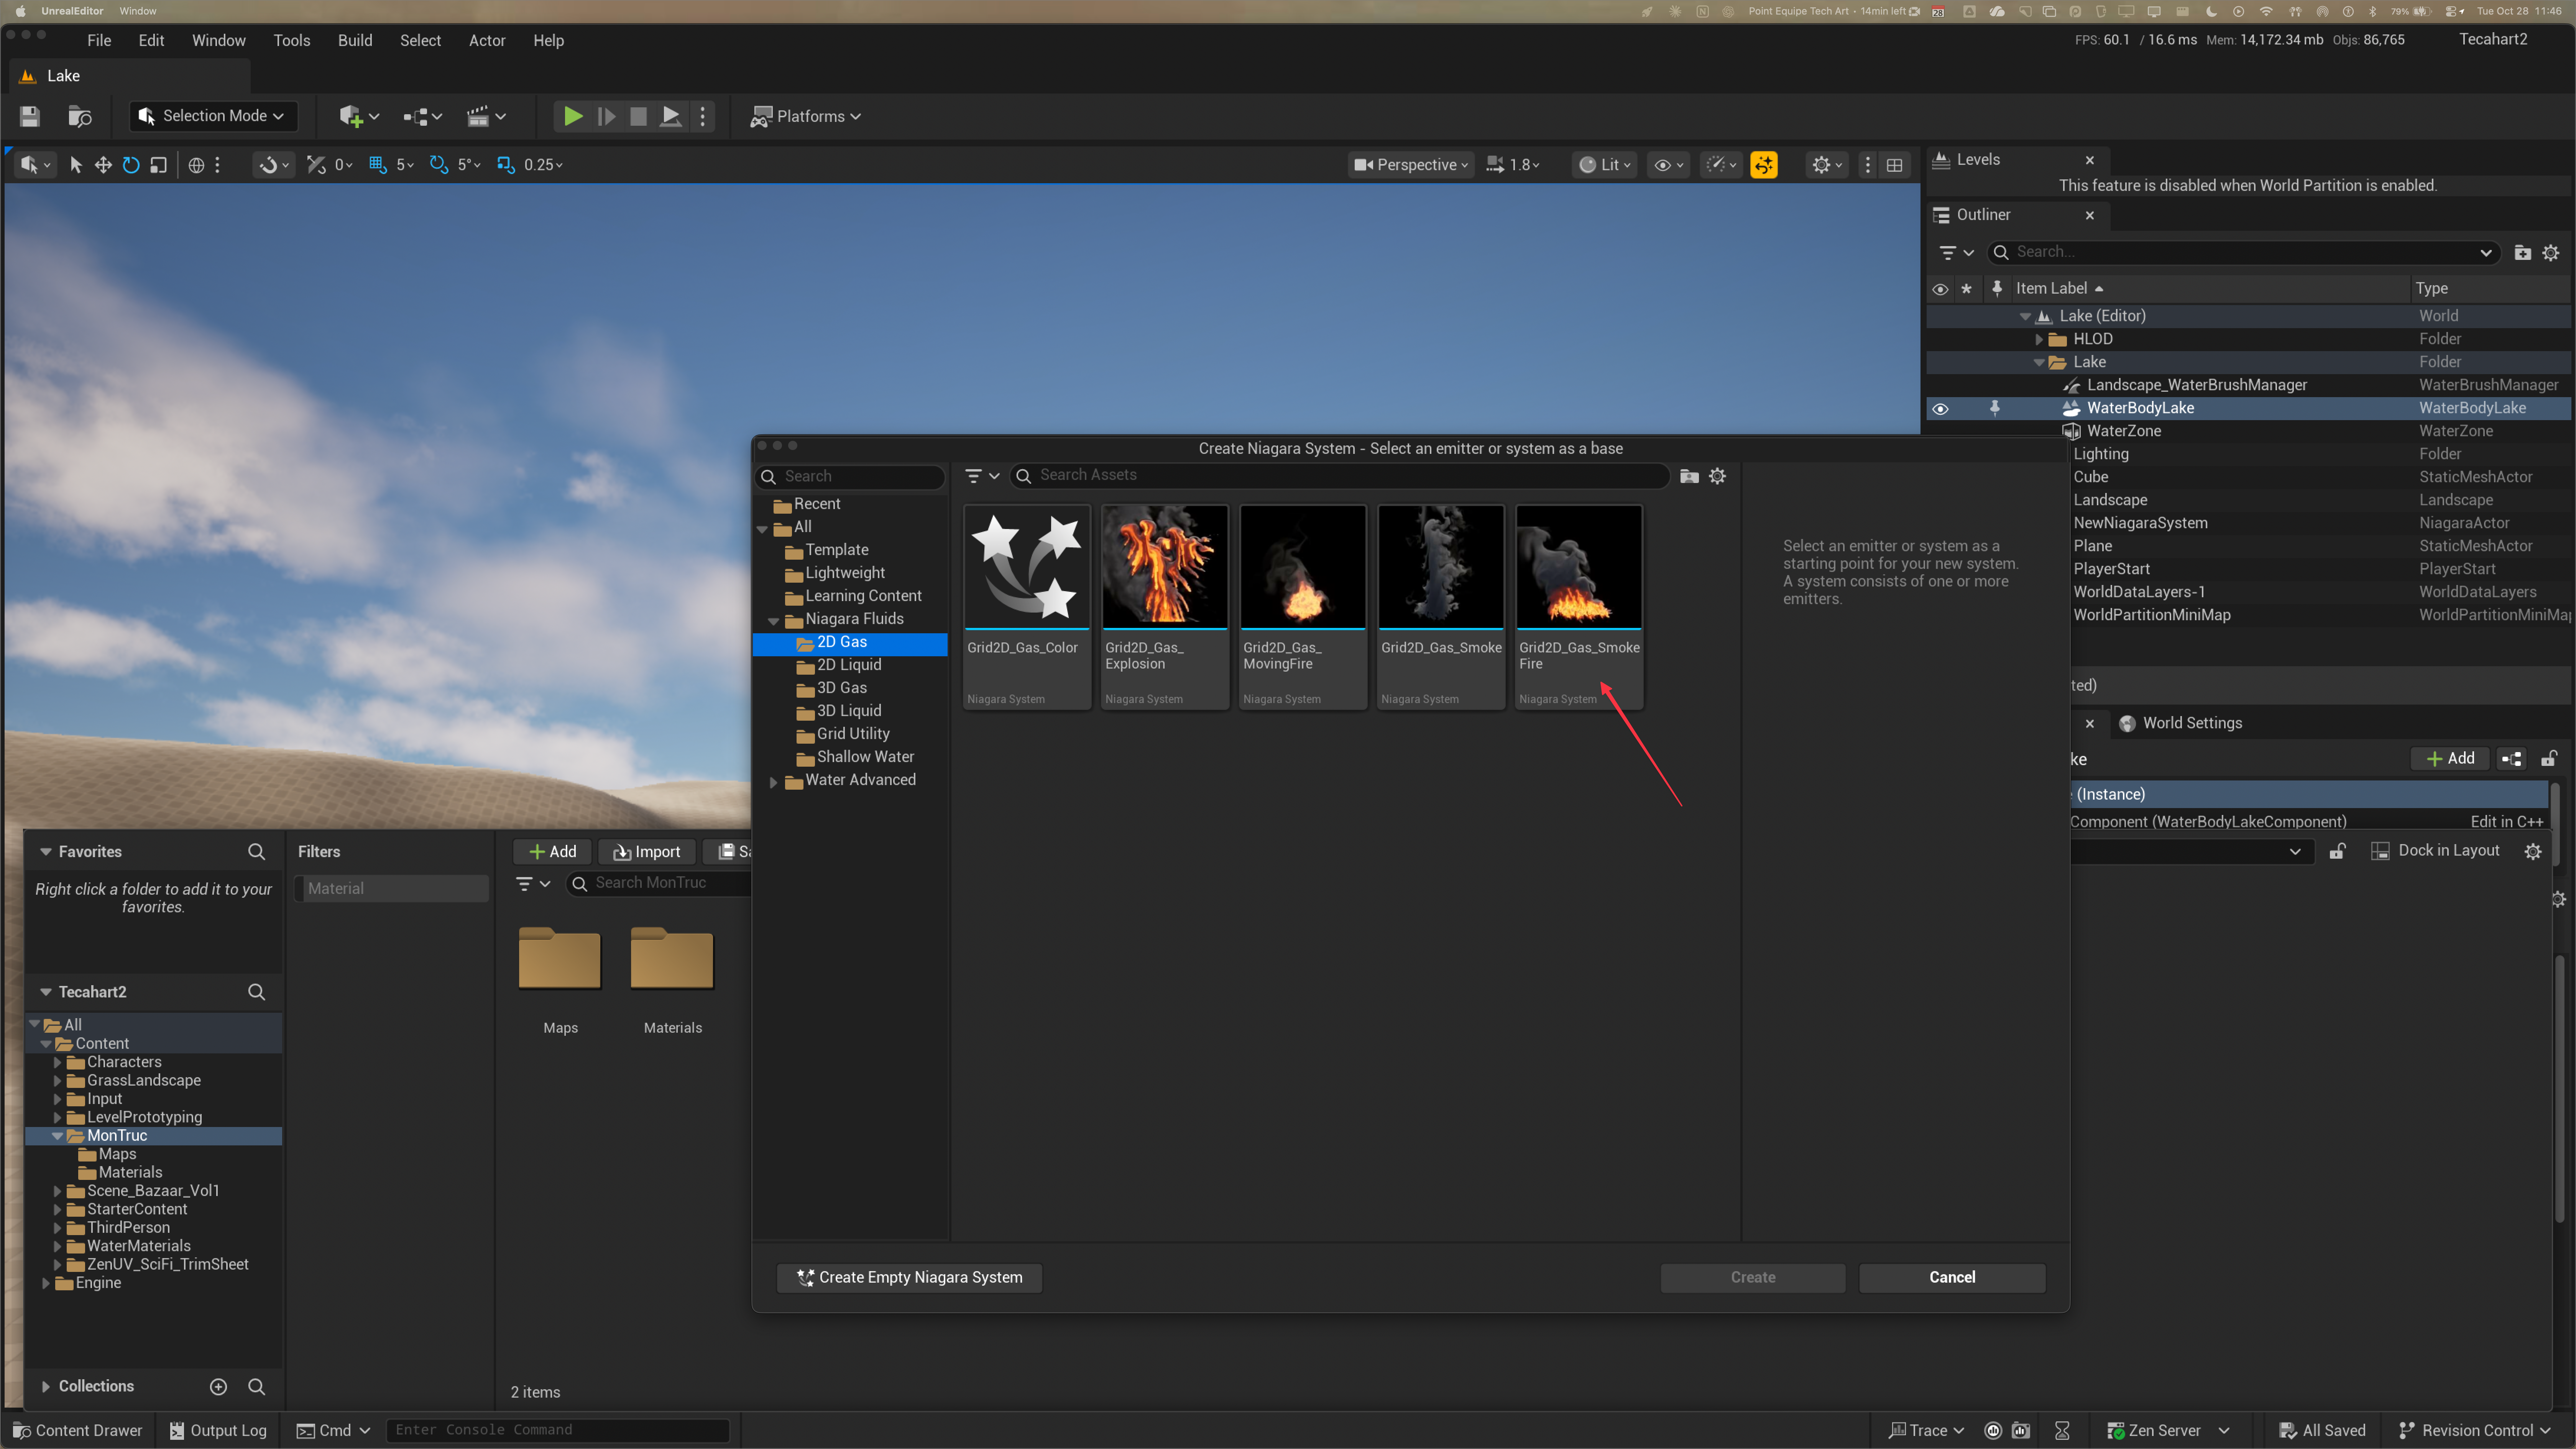Open the play options three-dot menu
The height and width of the screenshot is (1449, 2576).
point(703,116)
